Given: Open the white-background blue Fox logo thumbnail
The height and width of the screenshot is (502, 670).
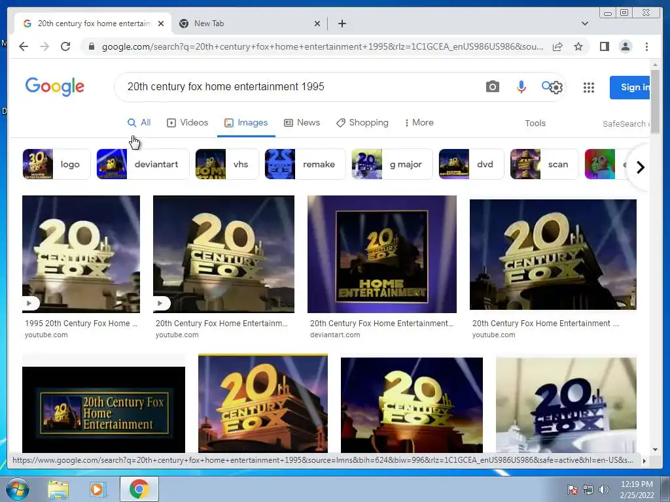Looking at the screenshot, I should tap(566, 405).
